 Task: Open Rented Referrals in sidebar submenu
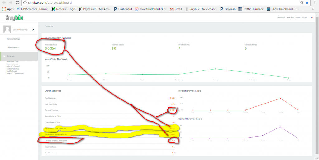pos(12,69)
